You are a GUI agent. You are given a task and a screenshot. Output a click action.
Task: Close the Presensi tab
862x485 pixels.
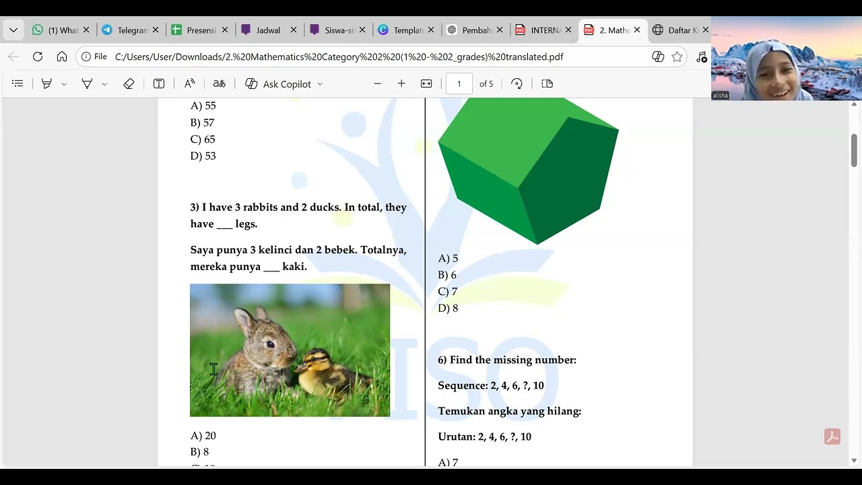pyautogui.click(x=225, y=30)
